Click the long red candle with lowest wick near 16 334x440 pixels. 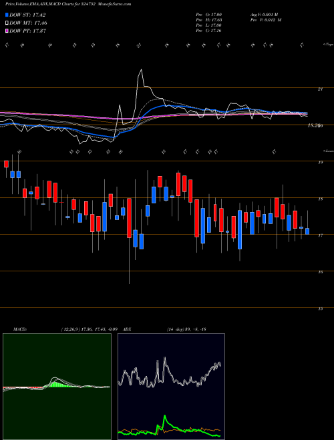(129, 218)
